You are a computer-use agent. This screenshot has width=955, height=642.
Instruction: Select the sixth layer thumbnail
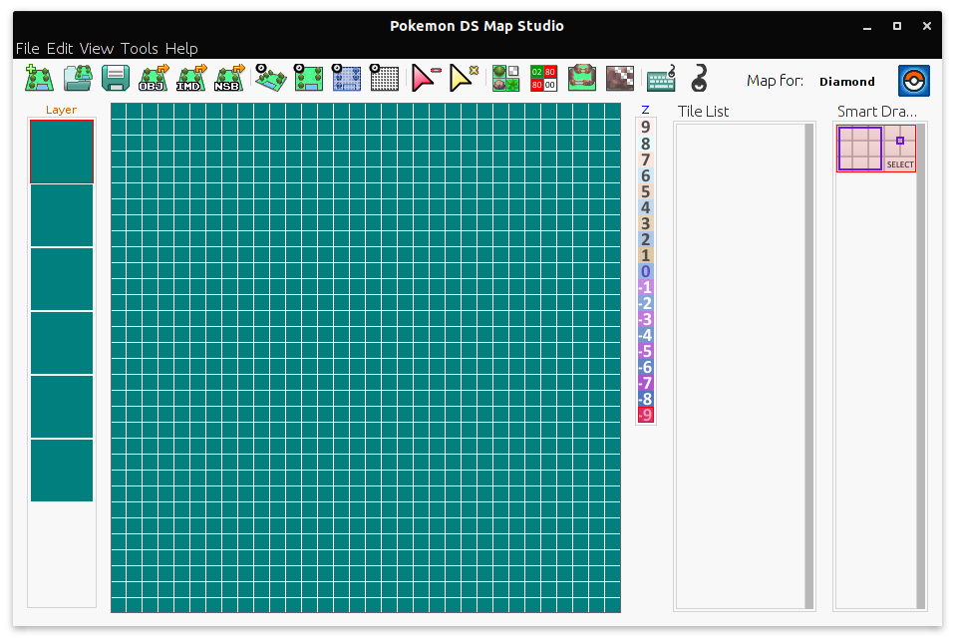point(62,471)
